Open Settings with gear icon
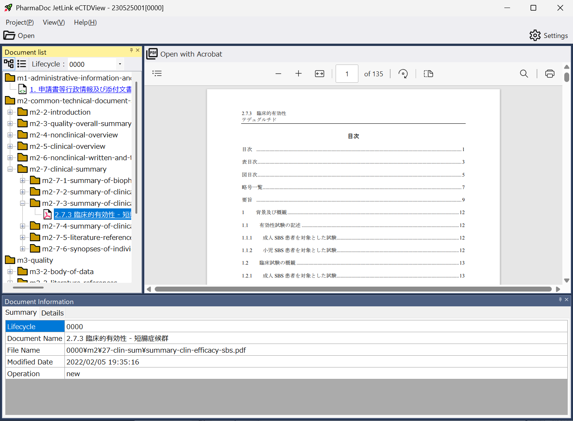 535,35
